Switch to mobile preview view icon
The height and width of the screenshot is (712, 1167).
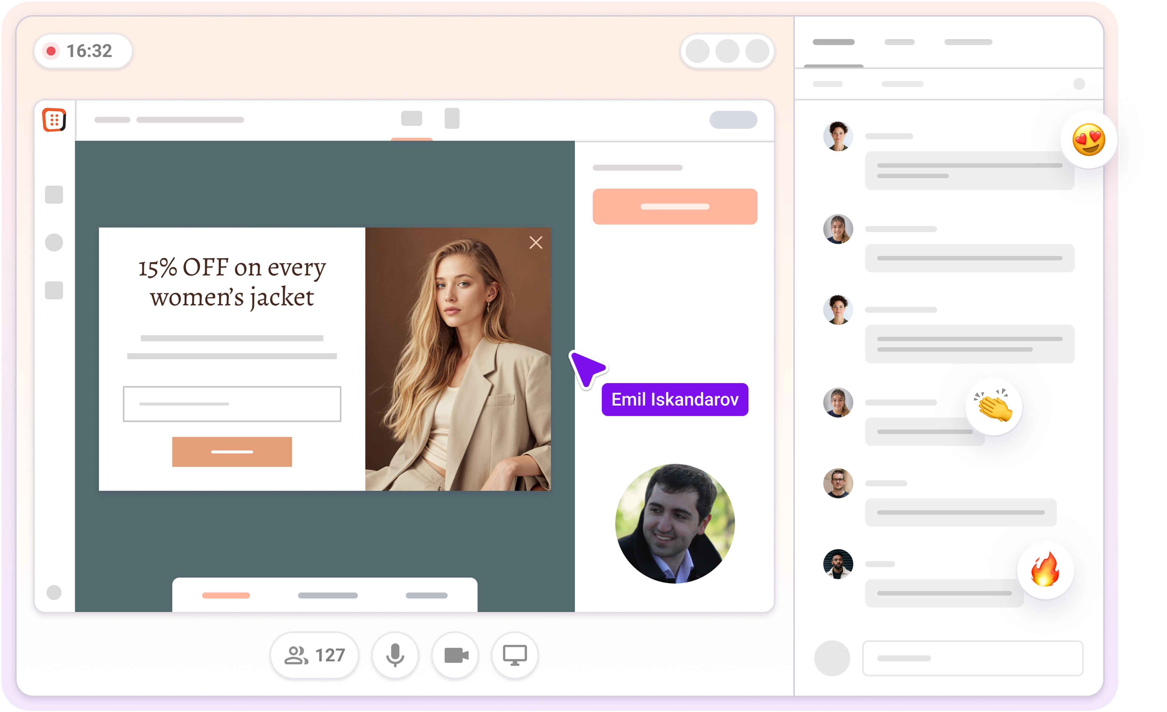[x=452, y=118]
